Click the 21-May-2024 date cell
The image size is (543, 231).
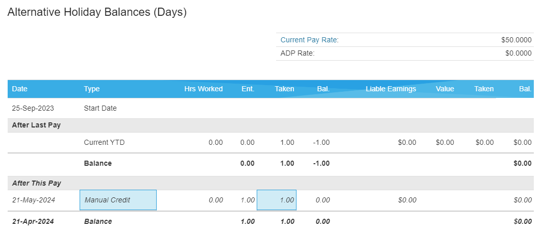click(34, 200)
